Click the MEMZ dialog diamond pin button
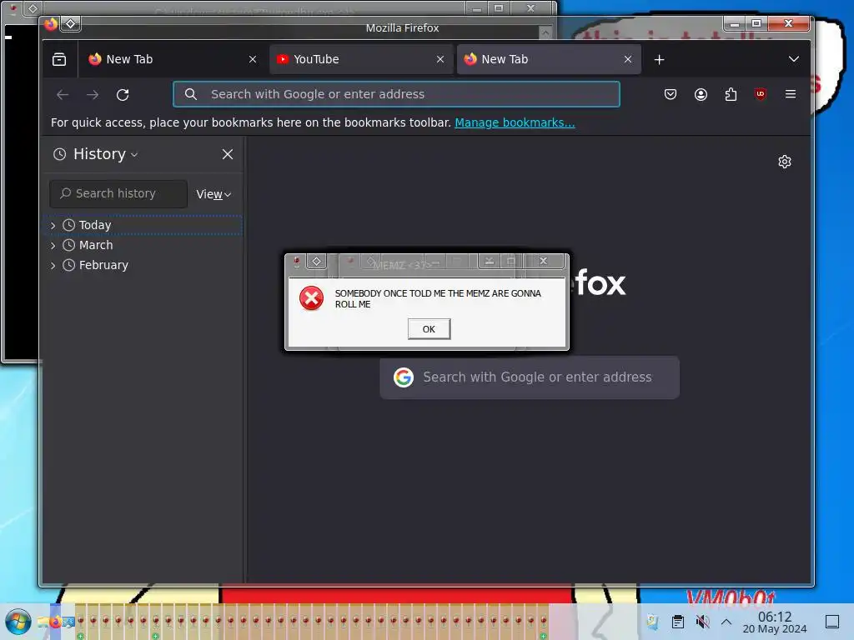The width and height of the screenshot is (854, 640). point(316,261)
